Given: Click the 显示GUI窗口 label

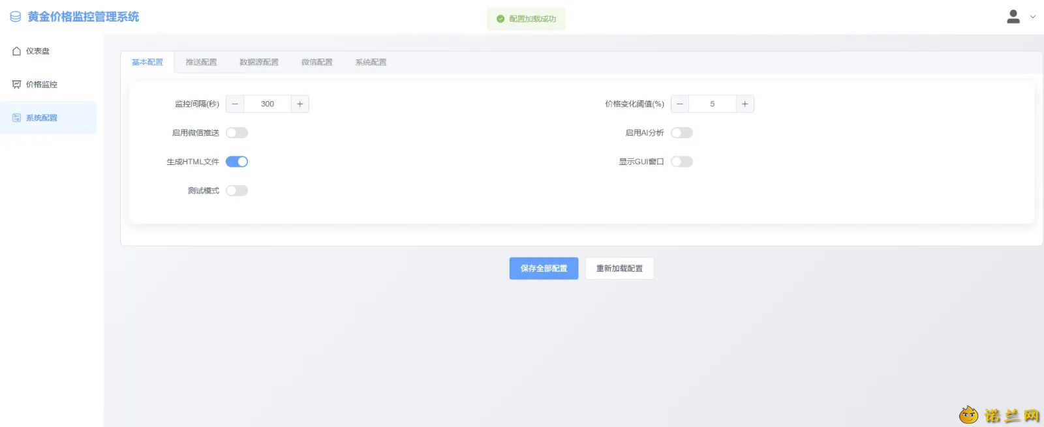Looking at the screenshot, I should tap(641, 162).
